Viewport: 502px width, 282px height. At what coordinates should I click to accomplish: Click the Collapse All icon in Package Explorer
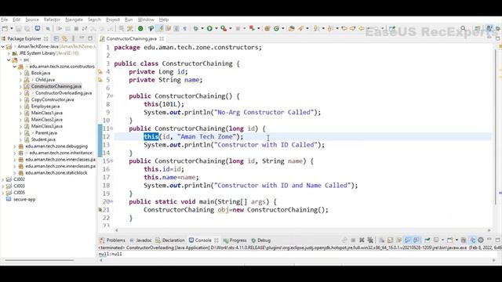[x=56, y=38]
